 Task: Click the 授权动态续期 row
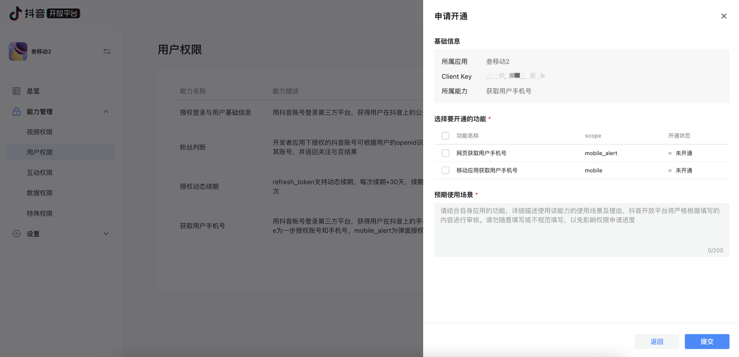point(298,186)
